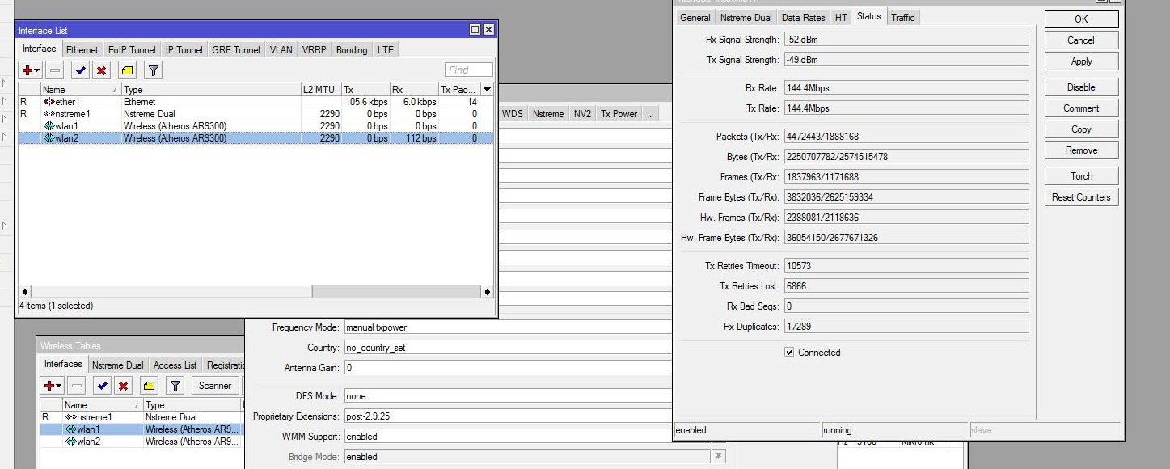Select the Bonding tab

coord(352,50)
